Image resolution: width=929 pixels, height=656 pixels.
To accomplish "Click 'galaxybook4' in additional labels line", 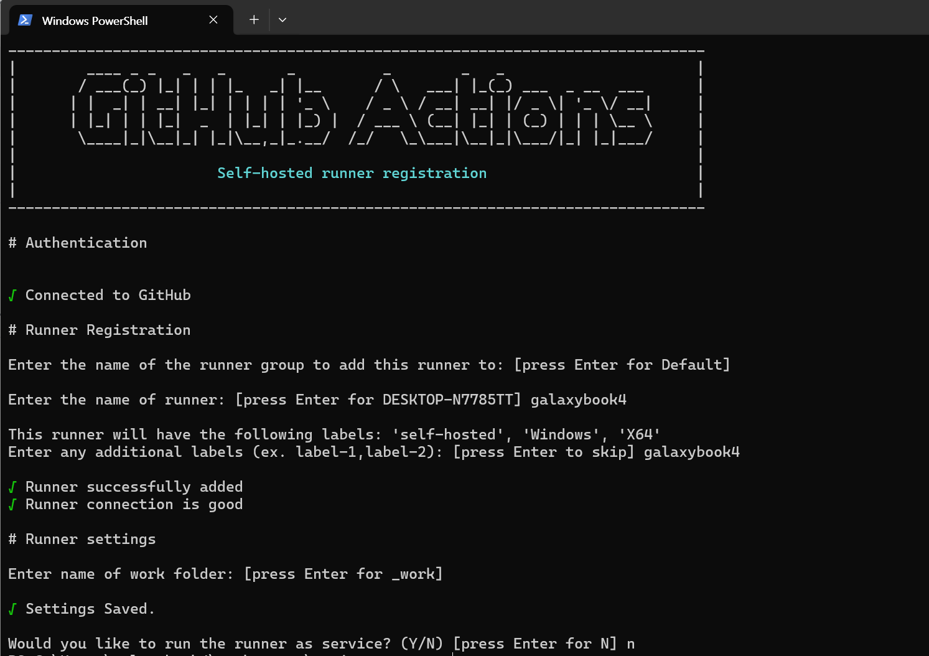I will (x=692, y=452).
